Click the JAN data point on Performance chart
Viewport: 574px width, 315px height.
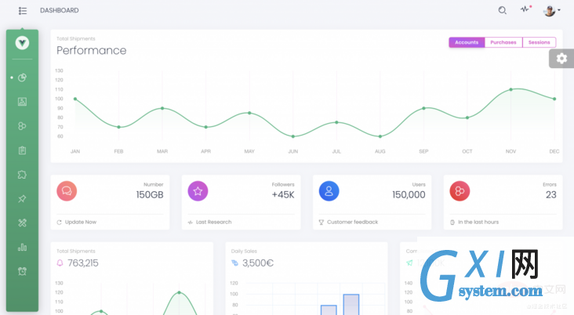tap(75, 99)
